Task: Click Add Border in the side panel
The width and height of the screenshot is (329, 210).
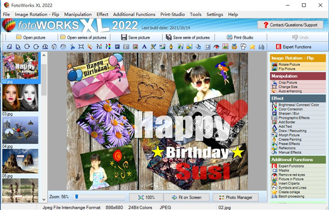Action: pyautogui.click(x=287, y=122)
